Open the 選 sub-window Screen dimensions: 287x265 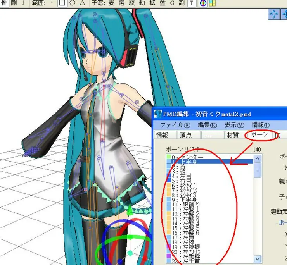(x=121, y=3)
